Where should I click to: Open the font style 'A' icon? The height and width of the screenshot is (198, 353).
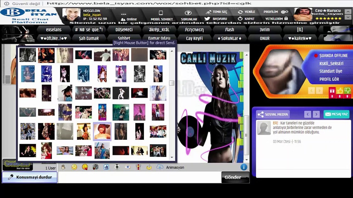click(x=106, y=167)
